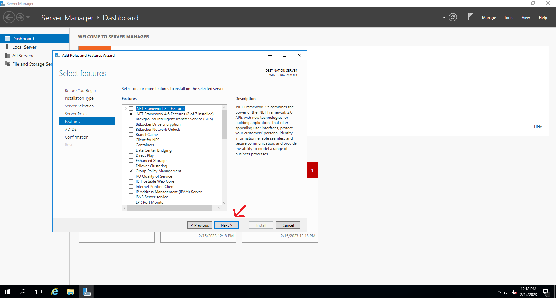Screen dimensions: 556x298
Task: Click the Previous button in wizard
Action: (199, 225)
